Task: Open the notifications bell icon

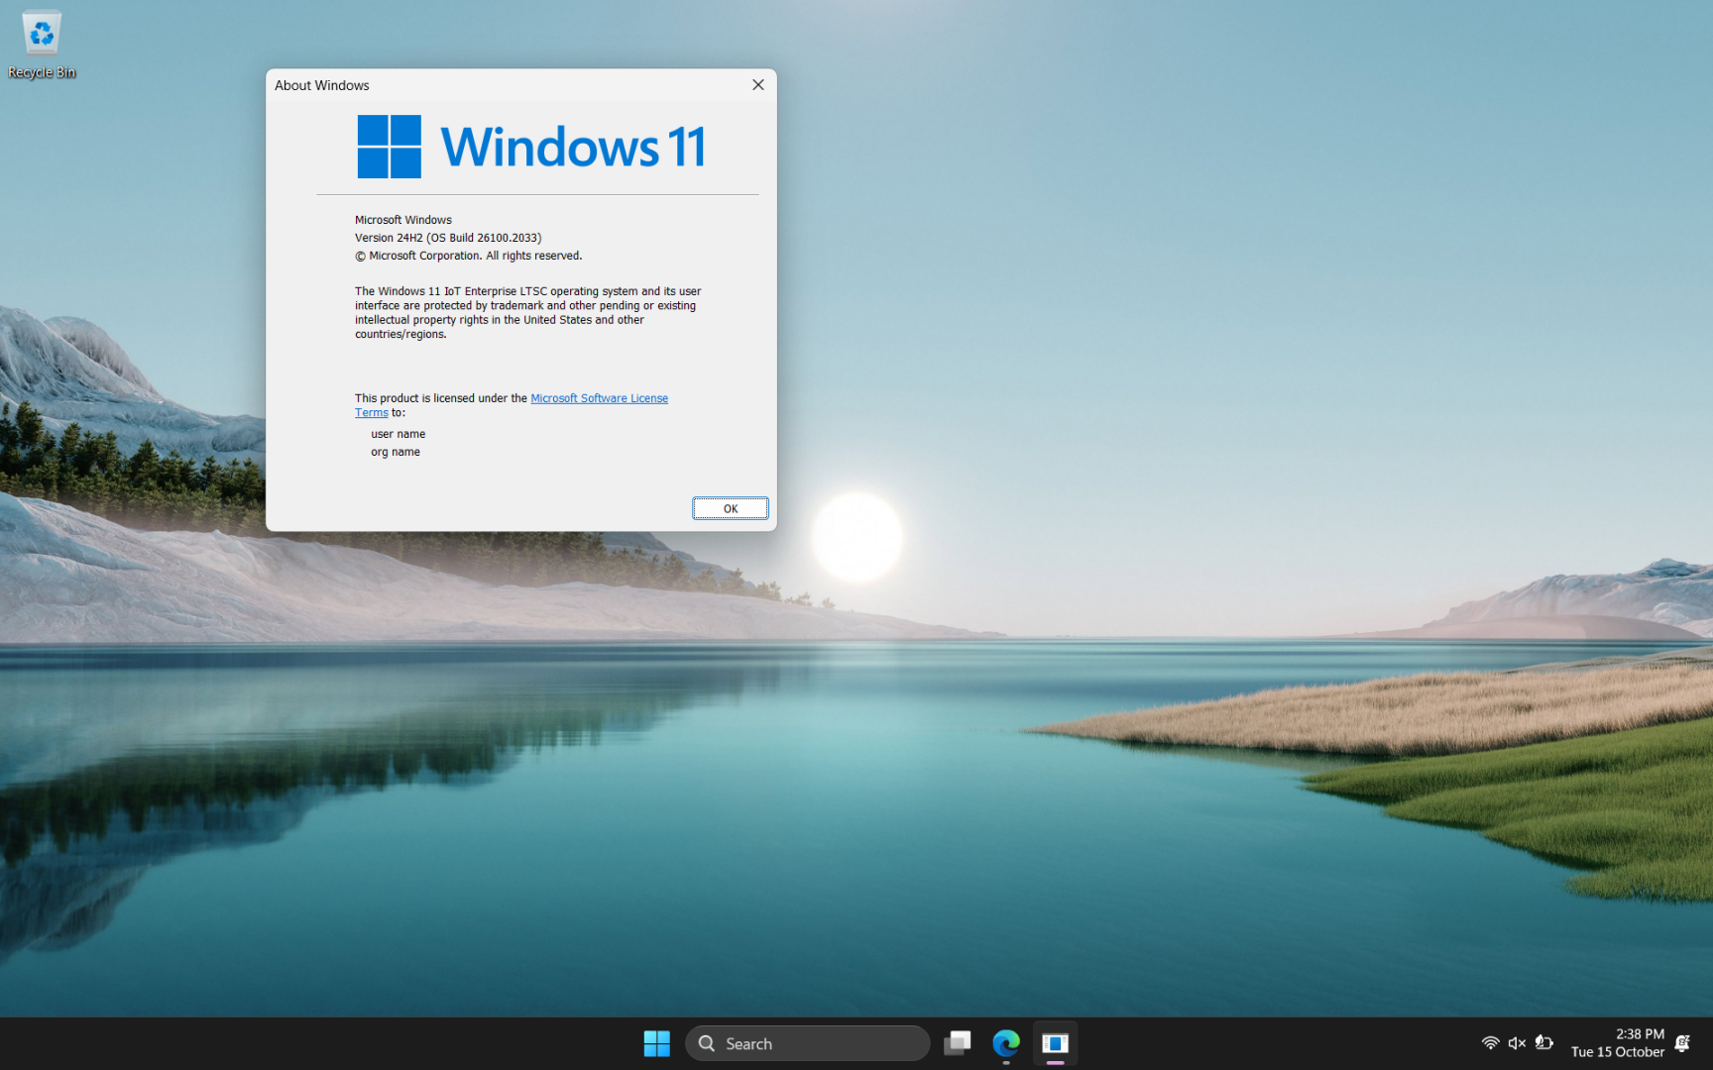Action: pyautogui.click(x=1683, y=1043)
